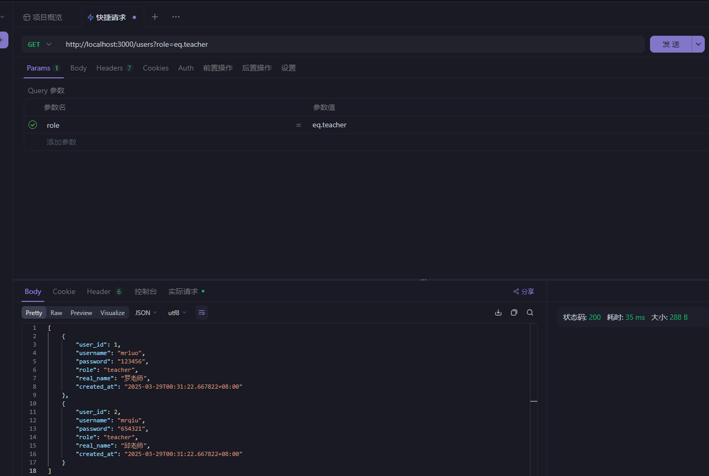Click the Query 参数 section label
The width and height of the screenshot is (709, 476).
coord(46,90)
